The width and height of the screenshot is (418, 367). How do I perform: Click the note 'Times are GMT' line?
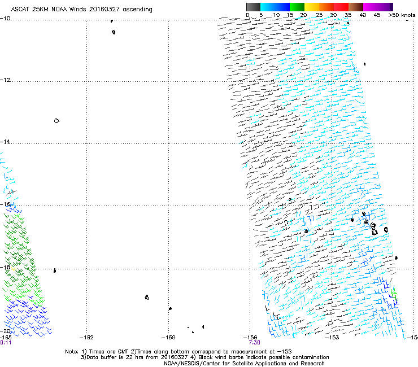[178, 352]
